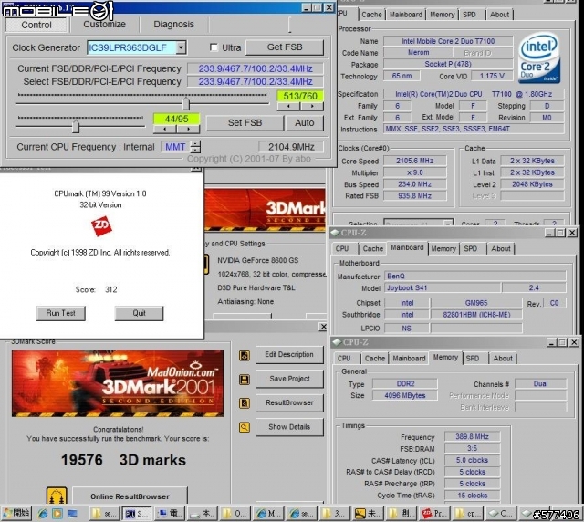584x522 pixels.
Task: Open Cache tab in Memory CPU-Z window
Action: [x=375, y=358]
